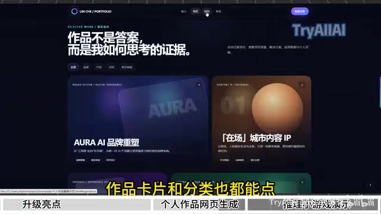Viewport: 381px width, 214px height.
Task: Open the 经历 navigation item
Action: click(207, 11)
